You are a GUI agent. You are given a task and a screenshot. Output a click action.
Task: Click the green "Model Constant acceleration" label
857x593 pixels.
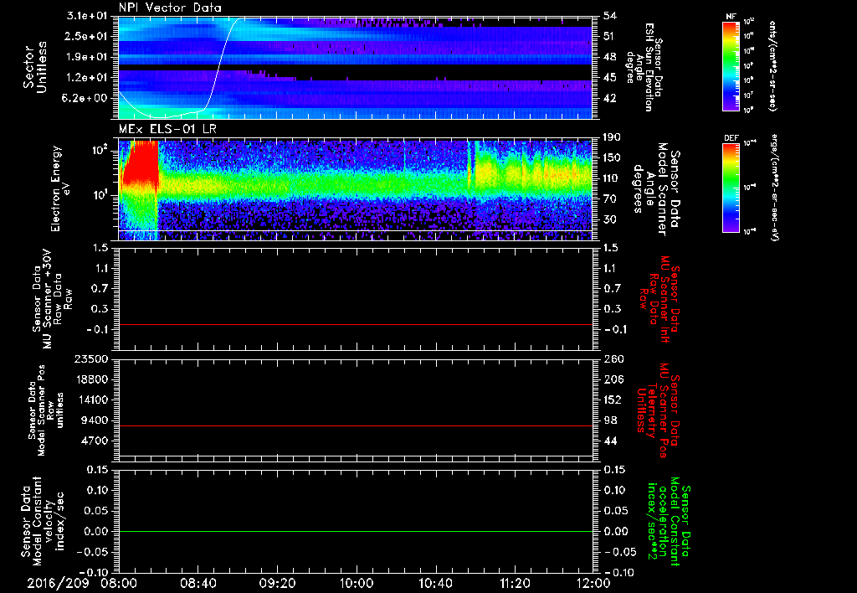(x=670, y=521)
